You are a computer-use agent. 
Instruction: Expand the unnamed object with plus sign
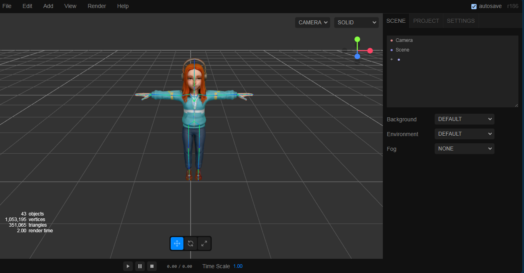pos(392,59)
